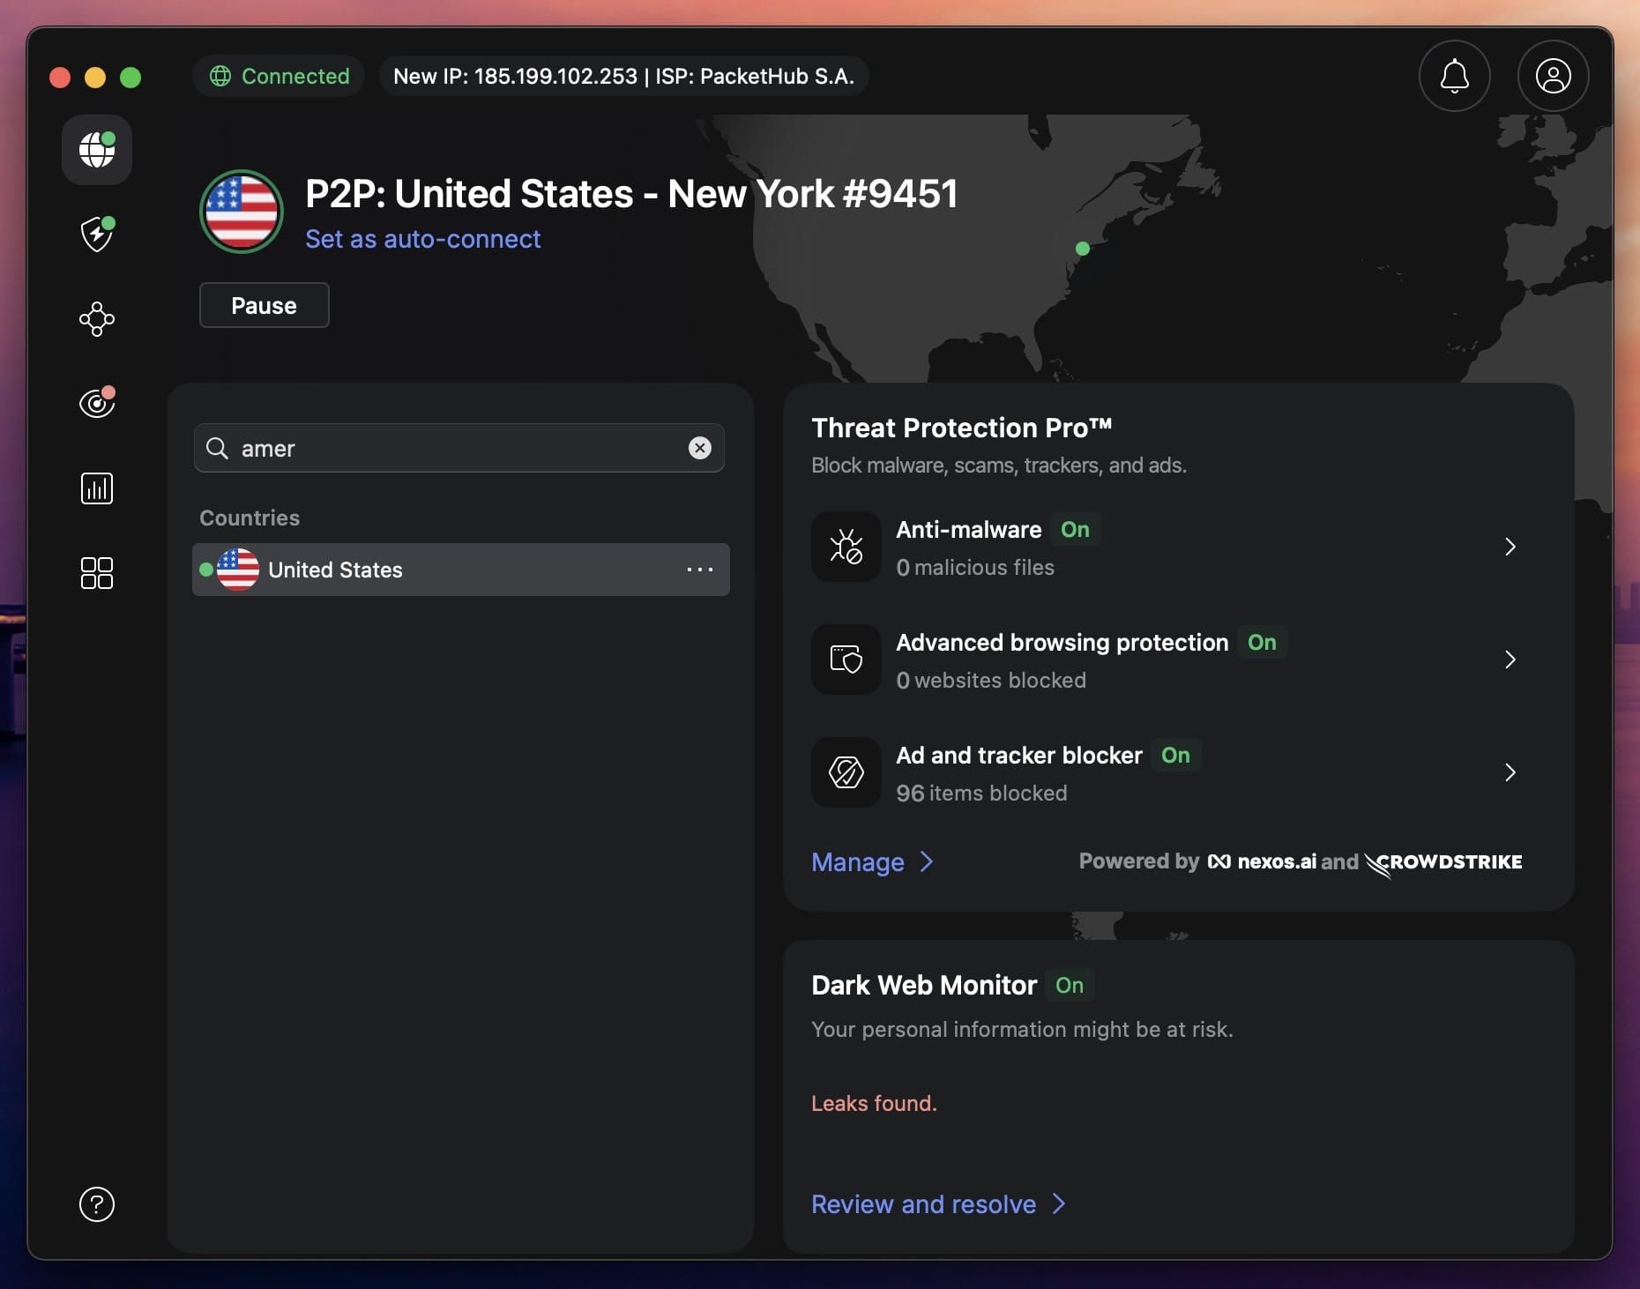1640x1289 pixels.
Task: Open the help question-mark icon
Action: pyautogui.click(x=96, y=1204)
